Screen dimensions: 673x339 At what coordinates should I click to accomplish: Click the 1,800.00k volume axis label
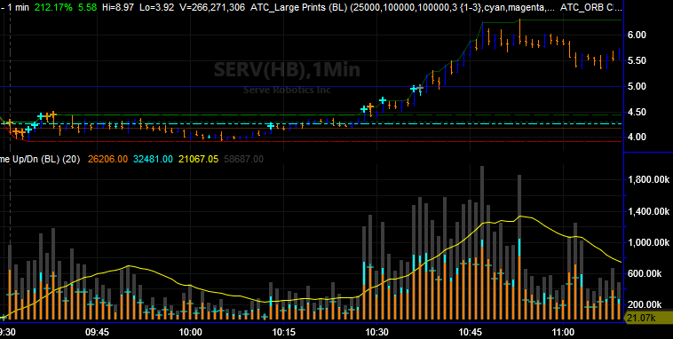tap(648, 180)
